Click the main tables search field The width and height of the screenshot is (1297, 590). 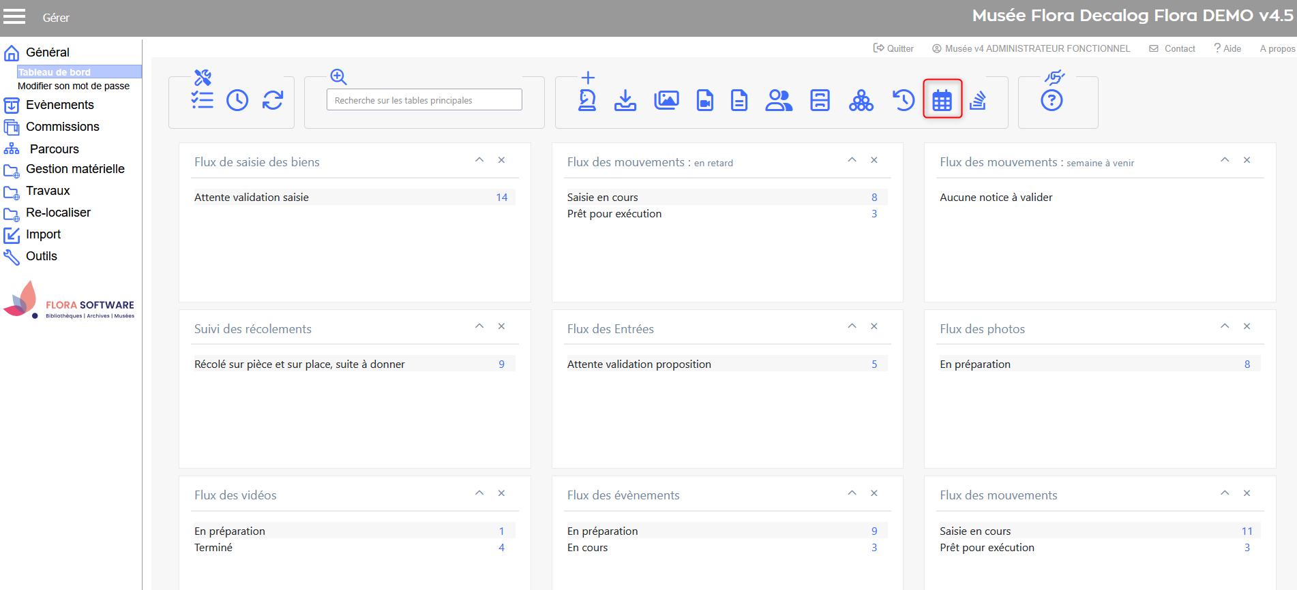point(424,100)
